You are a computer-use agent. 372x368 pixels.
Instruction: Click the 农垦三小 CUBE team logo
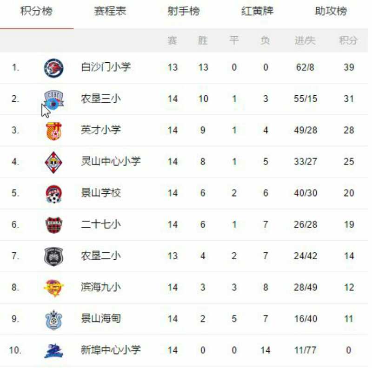coord(54,100)
